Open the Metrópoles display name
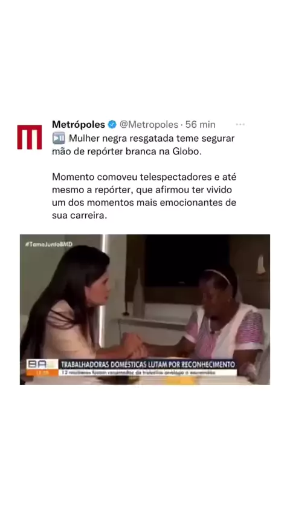Viewport: 290px width, 516px height. pyautogui.click(x=79, y=124)
